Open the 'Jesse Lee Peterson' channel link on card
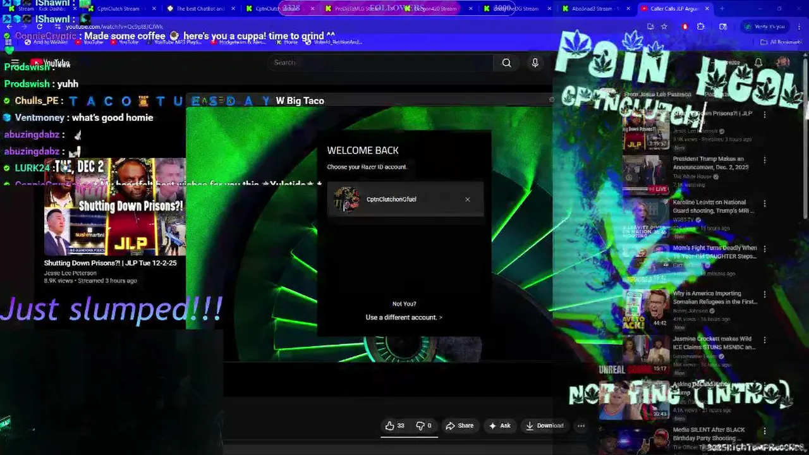809x455 pixels. tap(70, 273)
